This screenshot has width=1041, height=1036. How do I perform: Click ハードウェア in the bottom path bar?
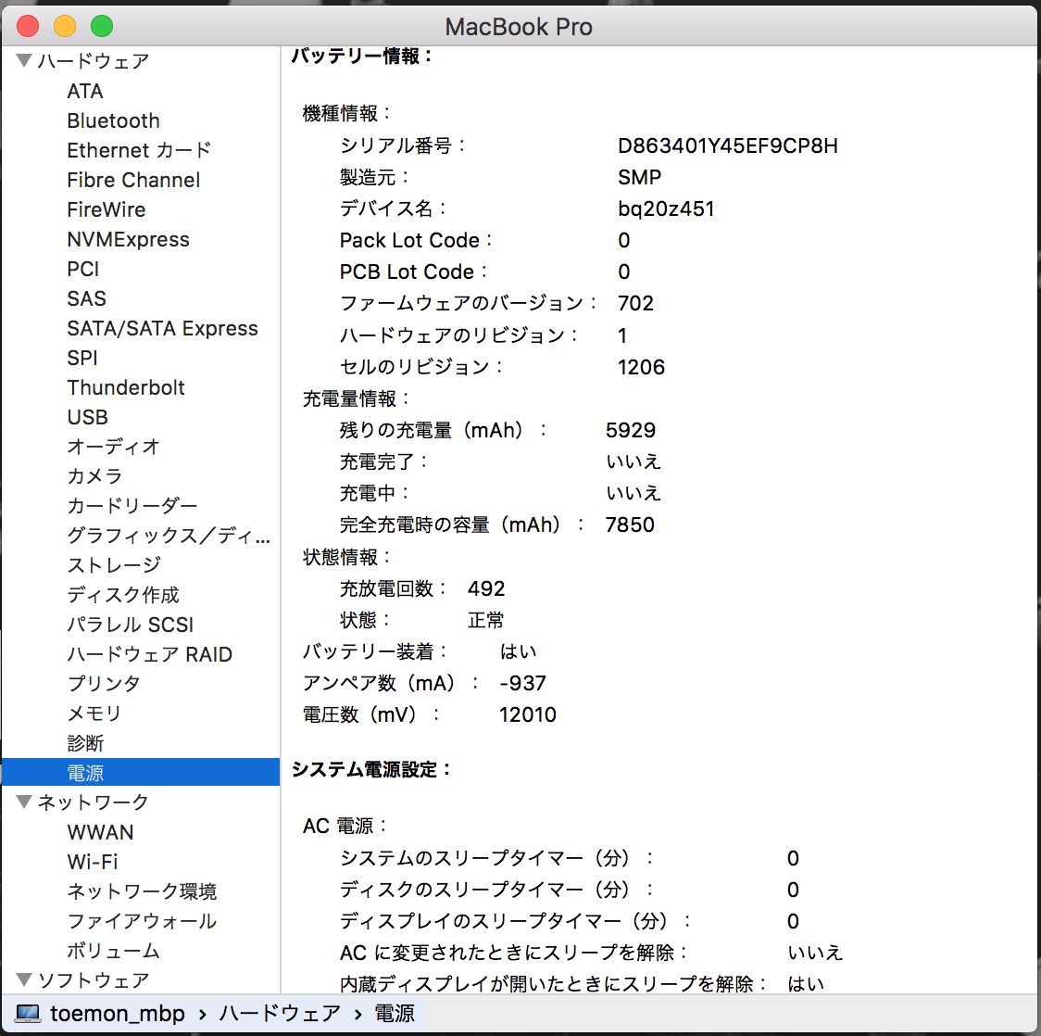(281, 1014)
